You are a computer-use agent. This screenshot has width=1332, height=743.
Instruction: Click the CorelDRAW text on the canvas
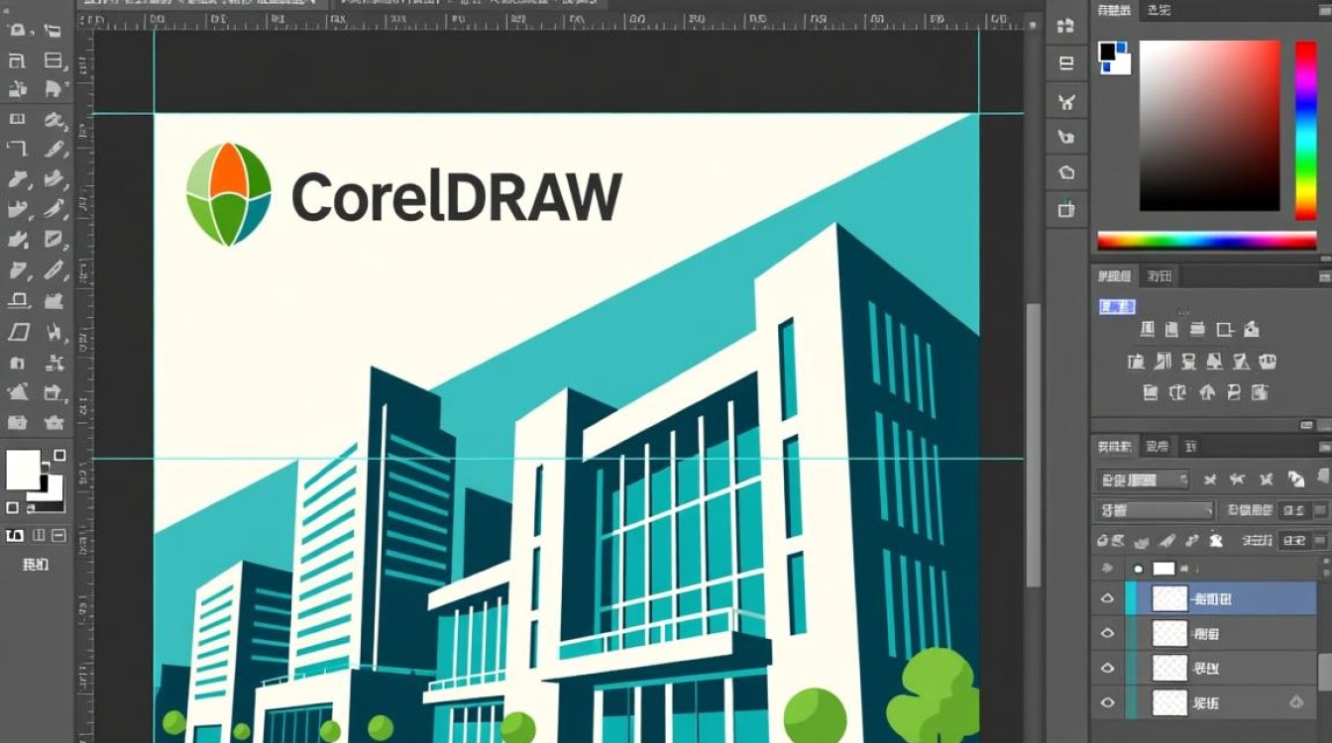(x=457, y=195)
